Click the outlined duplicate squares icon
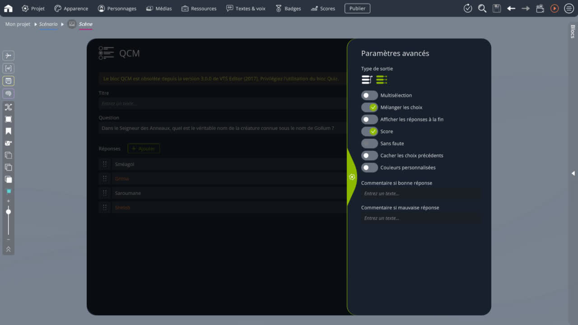 click(8, 167)
